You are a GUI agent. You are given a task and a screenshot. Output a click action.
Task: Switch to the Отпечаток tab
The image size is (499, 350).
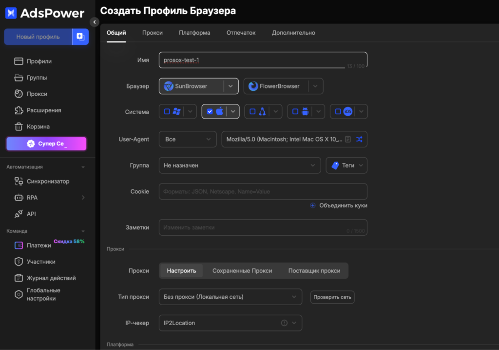click(241, 33)
